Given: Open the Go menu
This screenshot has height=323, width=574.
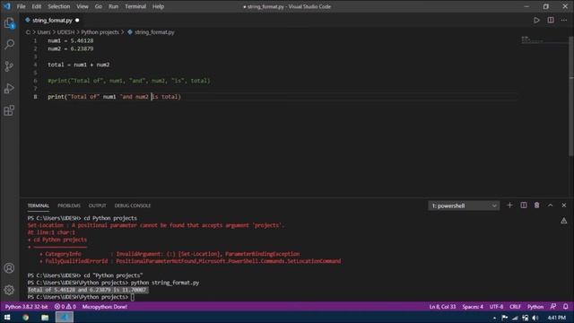Looking at the screenshot, I should 99,6.
